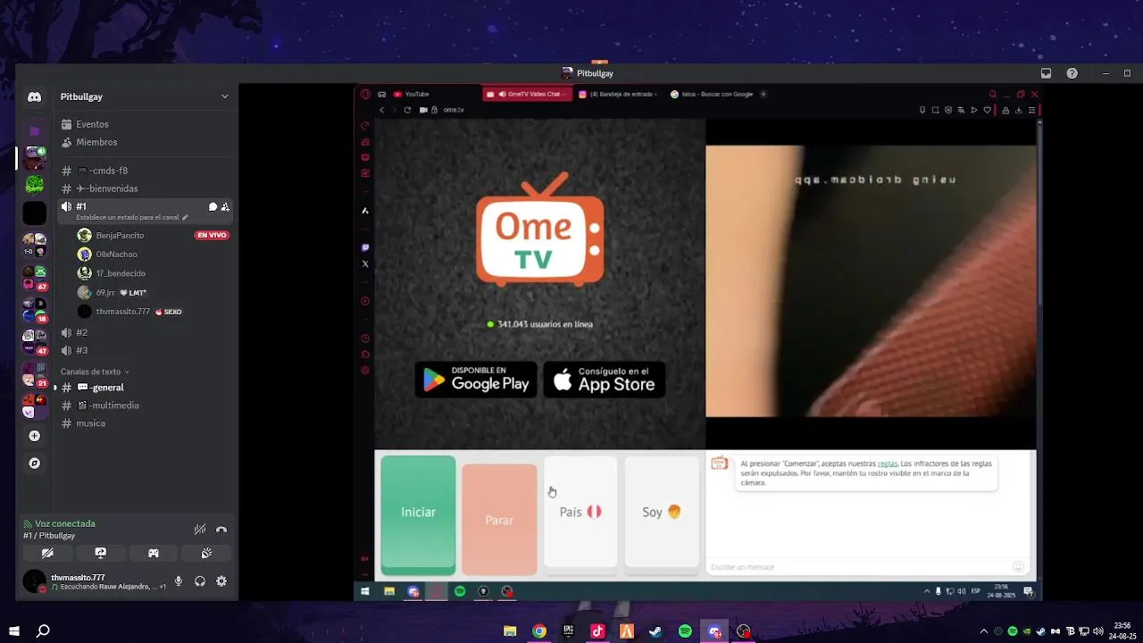Disconnect from voice call
This screenshot has width=1143, height=643.
[221, 530]
